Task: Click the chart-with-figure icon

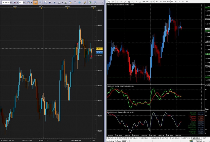Action: click(59, 3)
